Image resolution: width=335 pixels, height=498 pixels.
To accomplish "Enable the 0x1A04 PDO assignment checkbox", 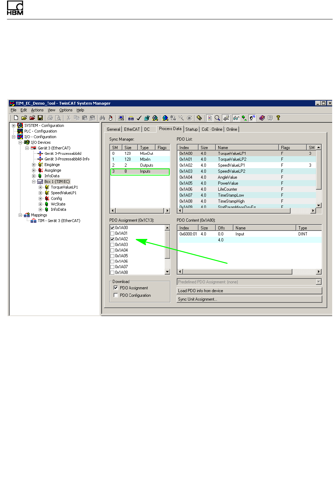I will click(x=112, y=251).
